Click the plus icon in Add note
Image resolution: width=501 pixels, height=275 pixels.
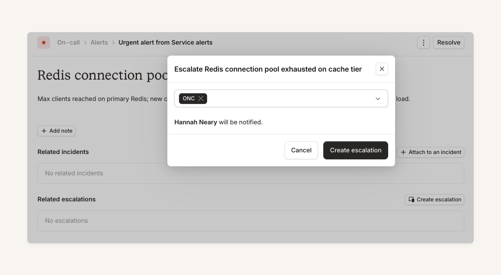44,131
